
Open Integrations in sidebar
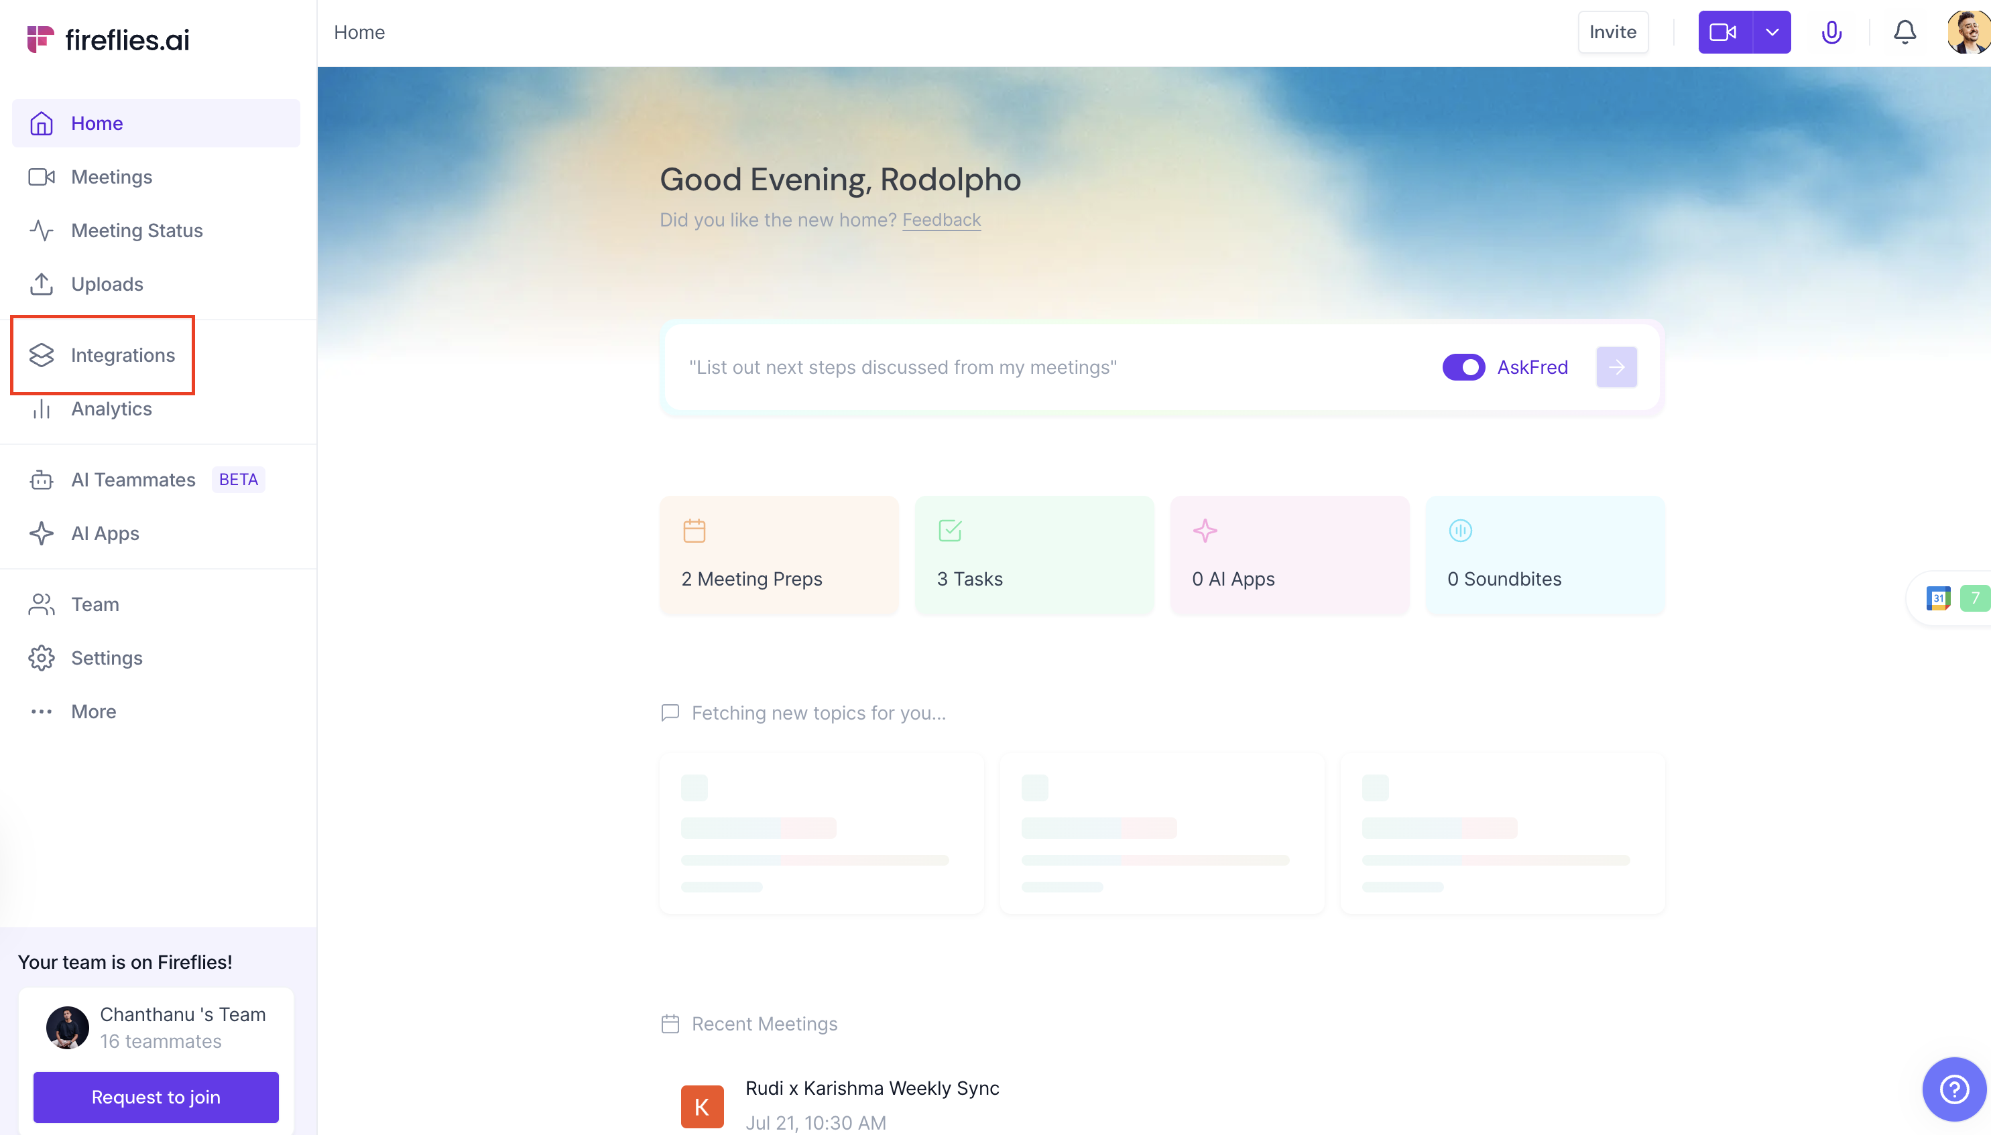click(123, 356)
